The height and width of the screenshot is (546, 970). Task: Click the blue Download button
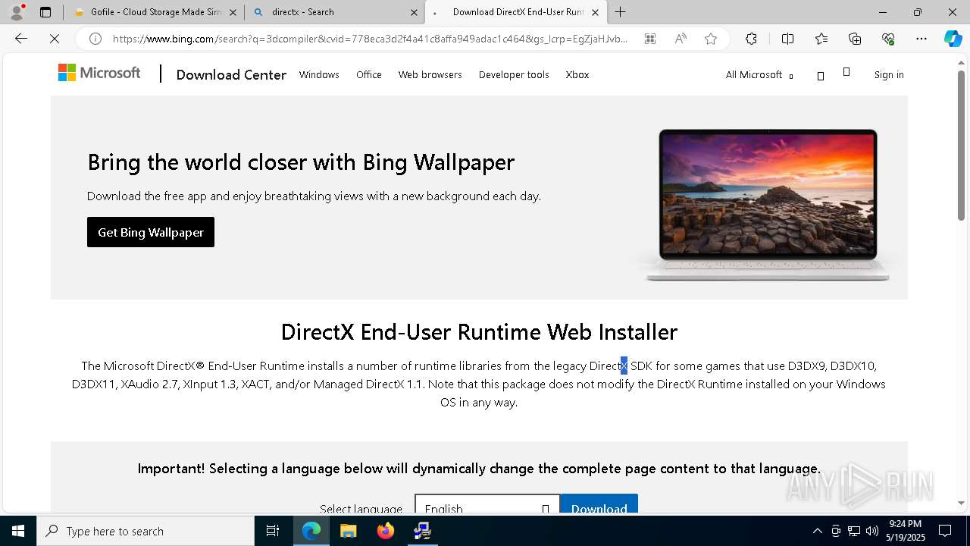click(599, 505)
